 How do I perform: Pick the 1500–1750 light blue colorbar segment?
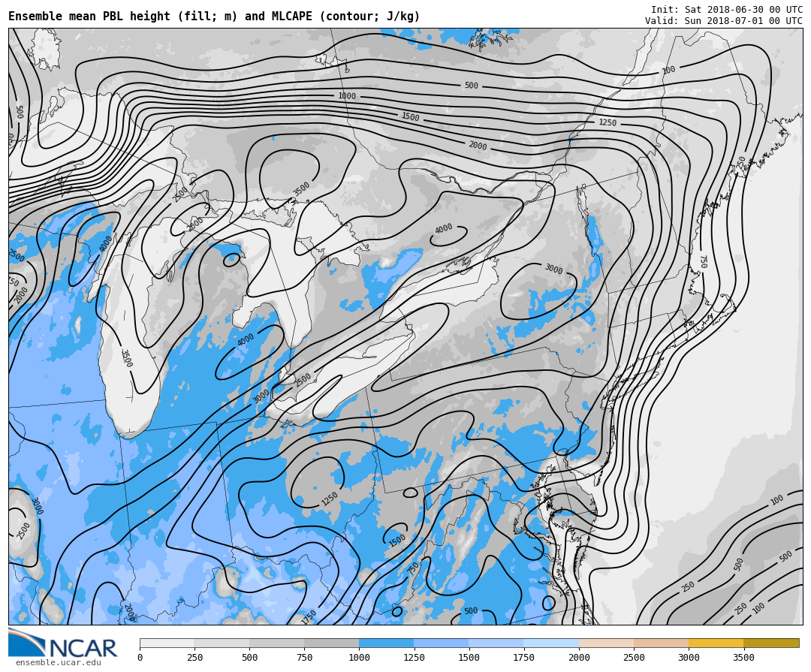(x=496, y=643)
